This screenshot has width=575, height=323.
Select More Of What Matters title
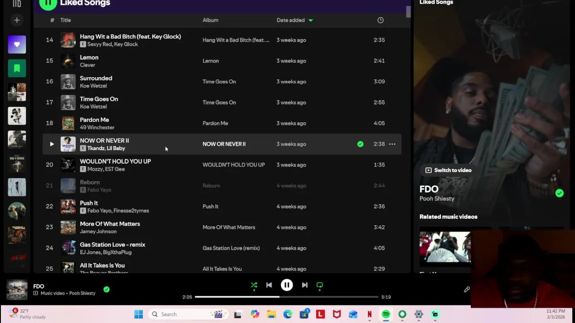point(110,224)
